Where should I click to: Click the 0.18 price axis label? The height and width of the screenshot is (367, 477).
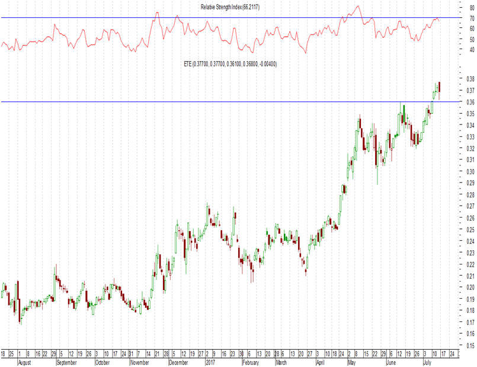point(470,311)
